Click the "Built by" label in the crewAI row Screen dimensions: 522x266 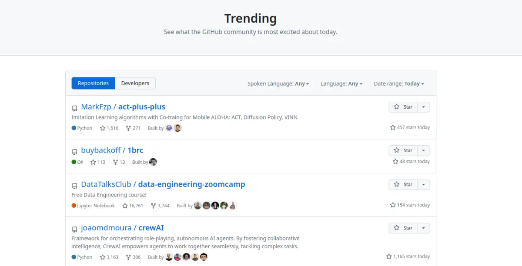[156, 257]
